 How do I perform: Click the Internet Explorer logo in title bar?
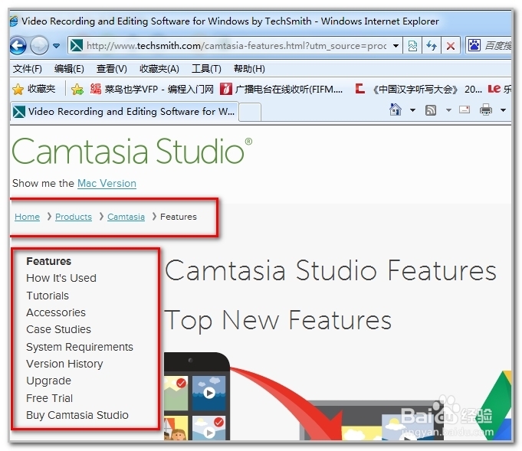coord(14,21)
